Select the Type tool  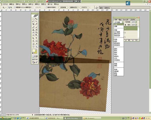pos(36,38)
